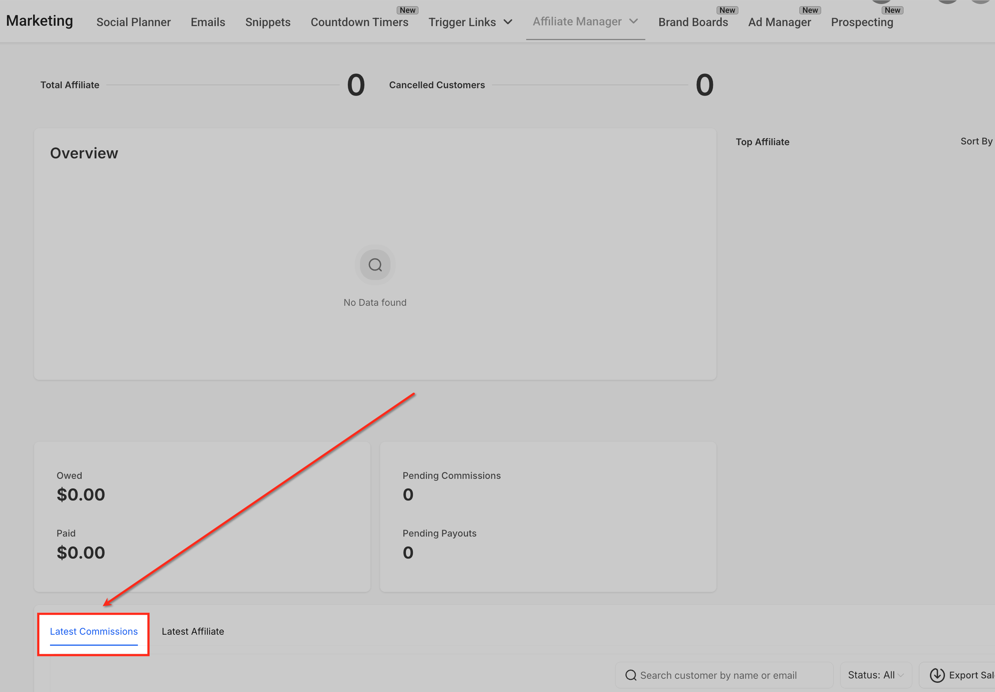Screen dimensions: 995x692
Task: Expand the Affiliate Manager dropdown arrow
Action: 633,21
